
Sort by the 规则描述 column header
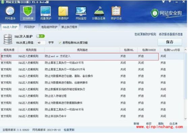pos(82,50)
